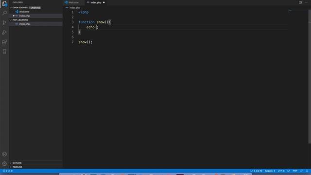Select encoding 'UTF-8' in status bar
Image resolution: width=311 pixels, height=175 pixels.
pos(281,171)
